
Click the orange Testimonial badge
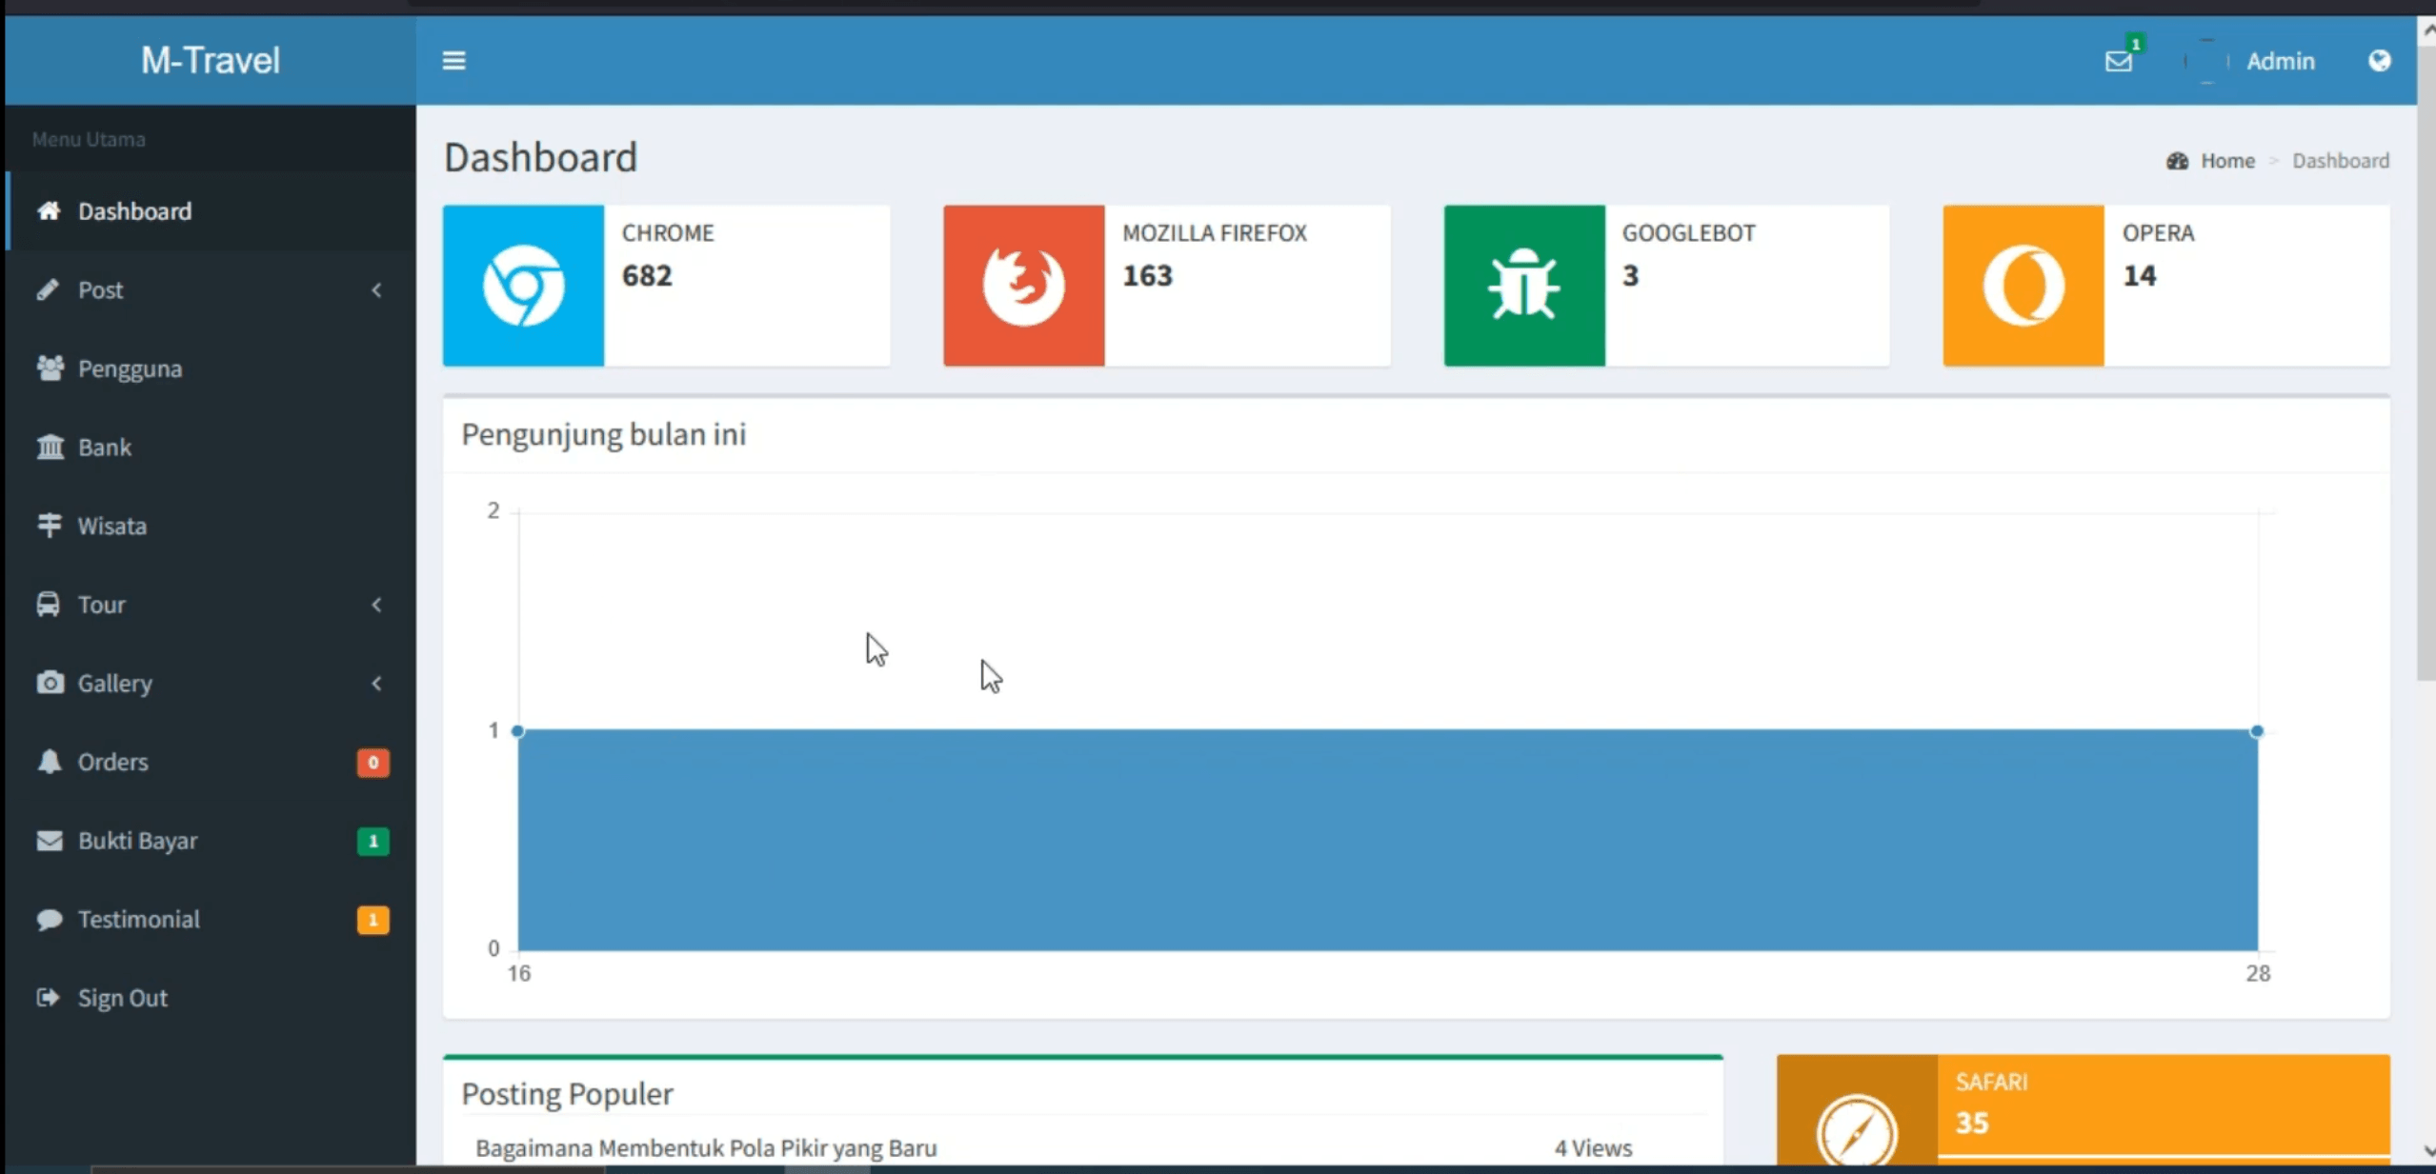[x=372, y=920]
